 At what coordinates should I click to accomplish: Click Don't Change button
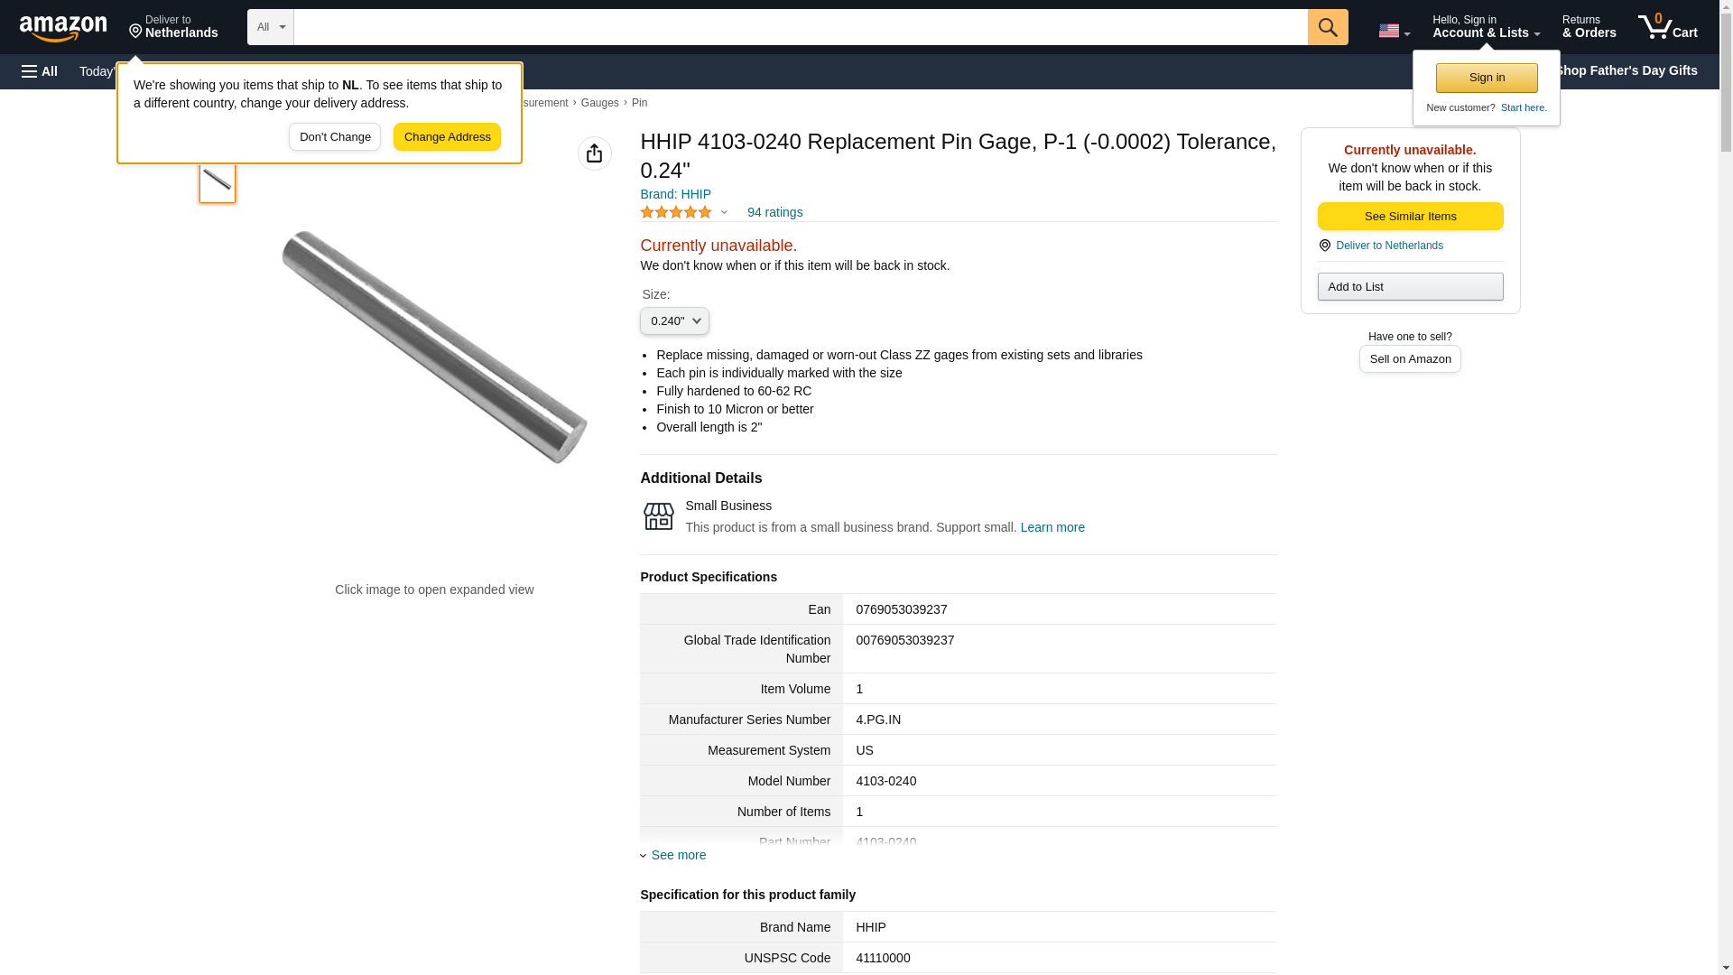(335, 137)
